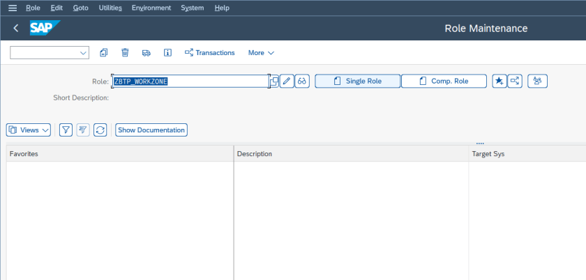Open the hamburger main menu

tap(13, 8)
